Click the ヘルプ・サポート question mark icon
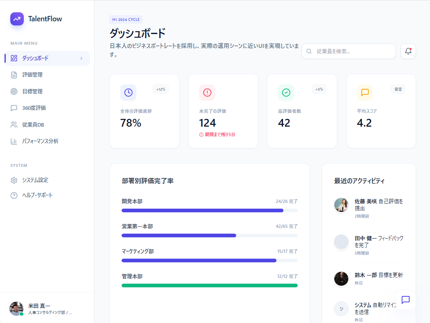Screen dimensions: 430x323 15,195
